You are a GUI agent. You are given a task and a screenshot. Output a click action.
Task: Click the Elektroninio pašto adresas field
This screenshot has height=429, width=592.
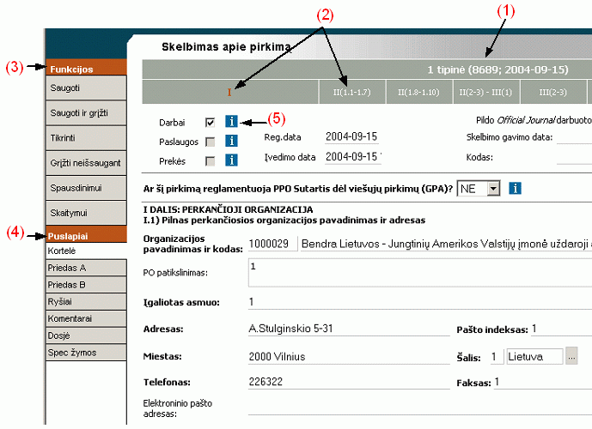pyautogui.click(x=420, y=408)
